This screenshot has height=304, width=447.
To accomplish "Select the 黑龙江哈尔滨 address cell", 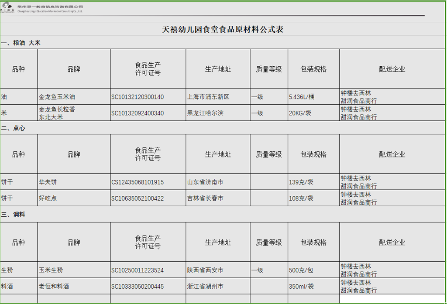I will [x=217, y=113].
